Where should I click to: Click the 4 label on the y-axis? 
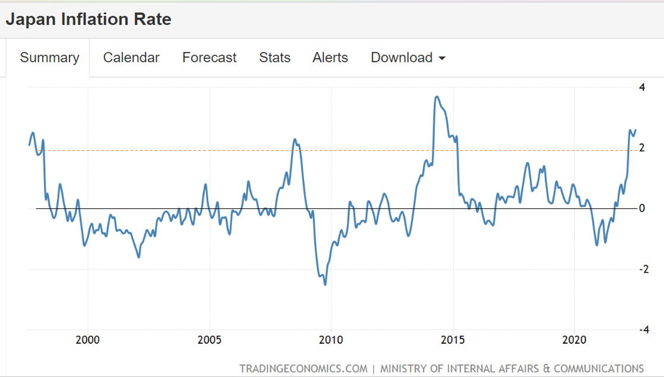click(x=641, y=88)
